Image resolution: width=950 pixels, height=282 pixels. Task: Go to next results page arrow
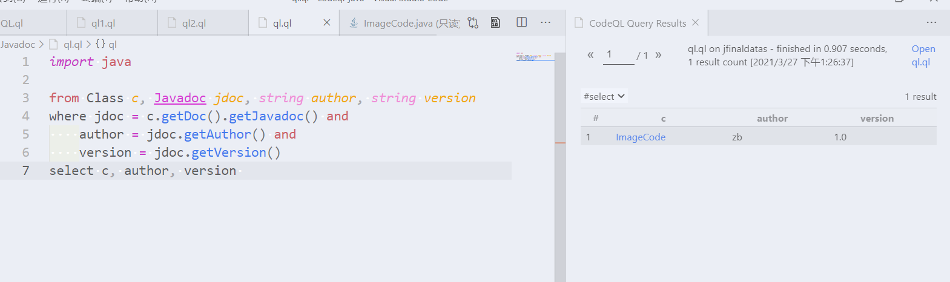658,55
